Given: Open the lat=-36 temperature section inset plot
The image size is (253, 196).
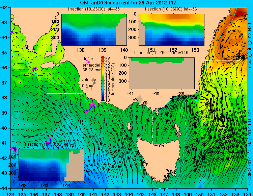Looking at the screenshot, I should 171,30.
